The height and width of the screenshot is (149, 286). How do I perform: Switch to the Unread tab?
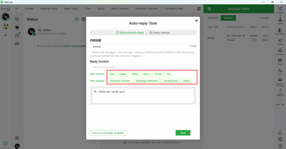pos(29,9)
